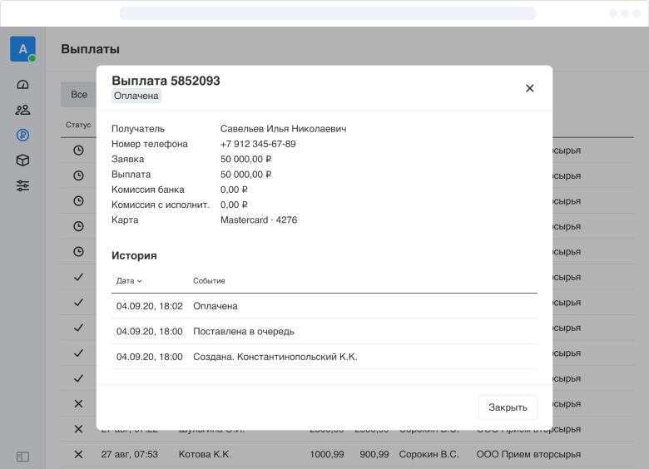649x469 pixels.
Task: Toggle the sidebar collapse panel icon
Action: point(22,457)
